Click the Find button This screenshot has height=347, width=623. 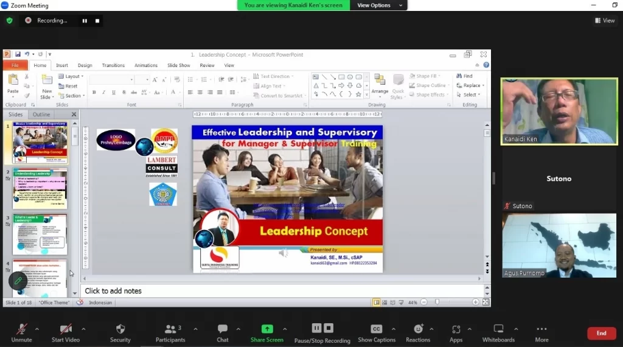pos(464,76)
